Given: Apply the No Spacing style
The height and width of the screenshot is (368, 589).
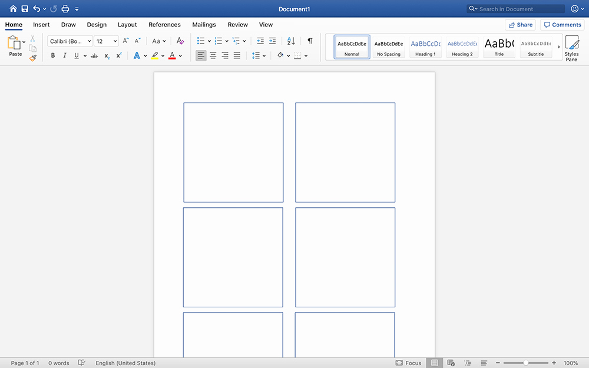Looking at the screenshot, I should point(389,47).
